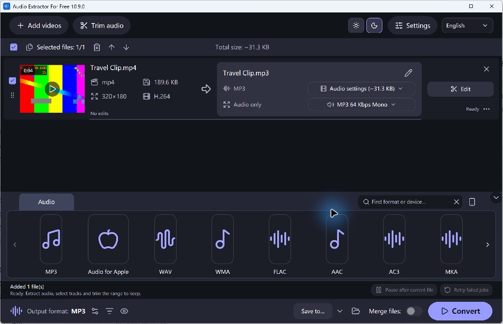Collapse the format panel with chevron
The height and width of the screenshot is (324, 503).
[x=496, y=198]
